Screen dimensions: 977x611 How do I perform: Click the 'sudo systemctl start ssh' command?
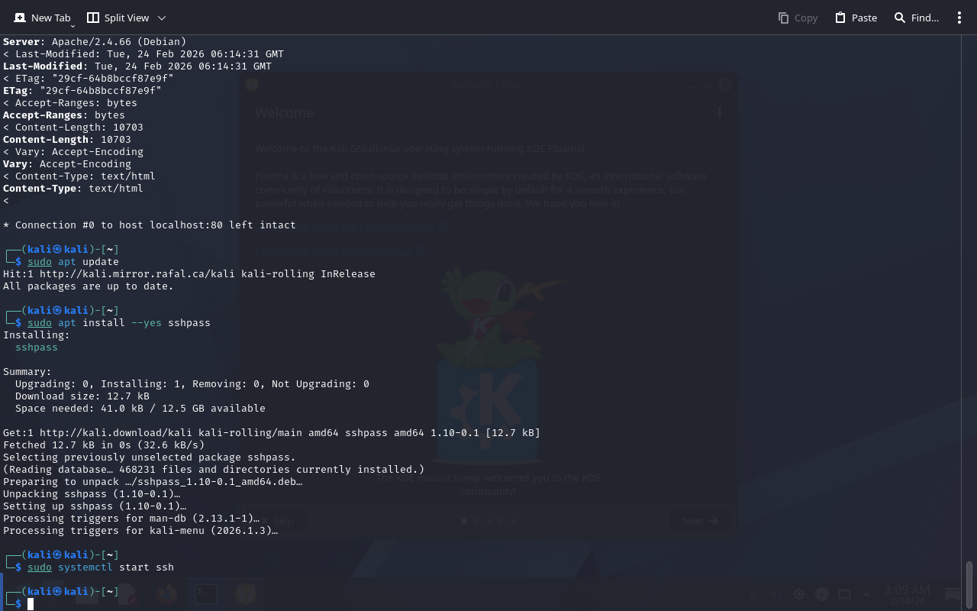[101, 567]
